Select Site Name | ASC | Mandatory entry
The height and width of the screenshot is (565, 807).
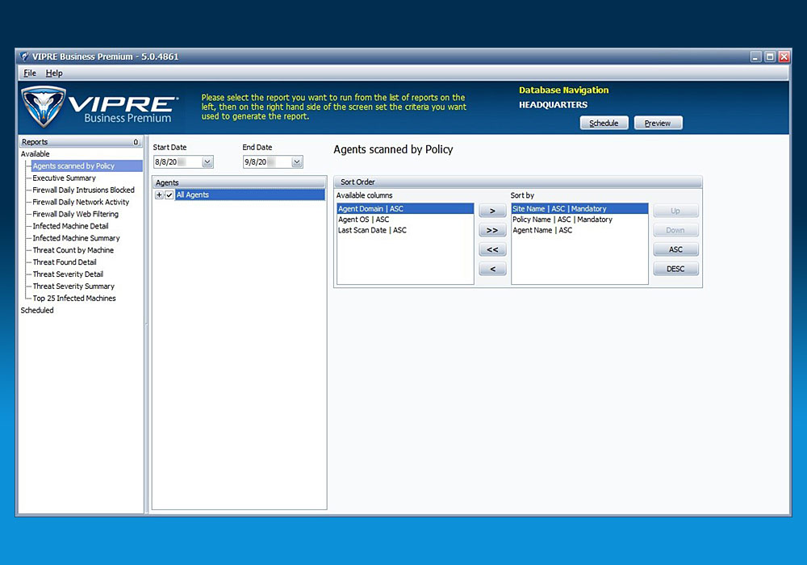pyautogui.click(x=579, y=208)
